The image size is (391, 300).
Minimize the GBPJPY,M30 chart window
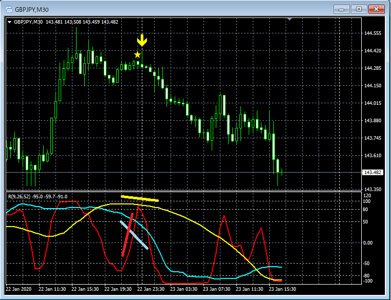(x=341, y=10)
